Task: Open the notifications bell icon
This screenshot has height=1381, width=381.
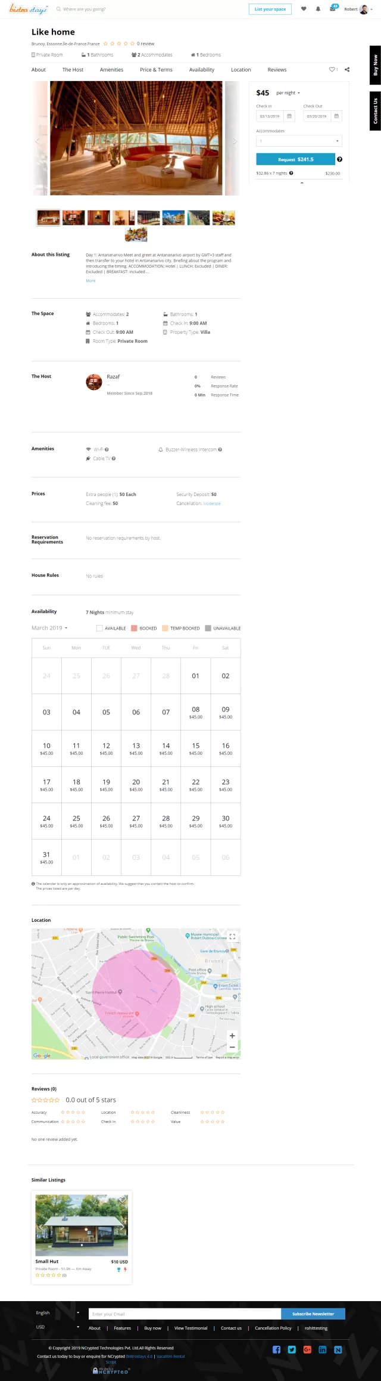Action: (318, 9)
